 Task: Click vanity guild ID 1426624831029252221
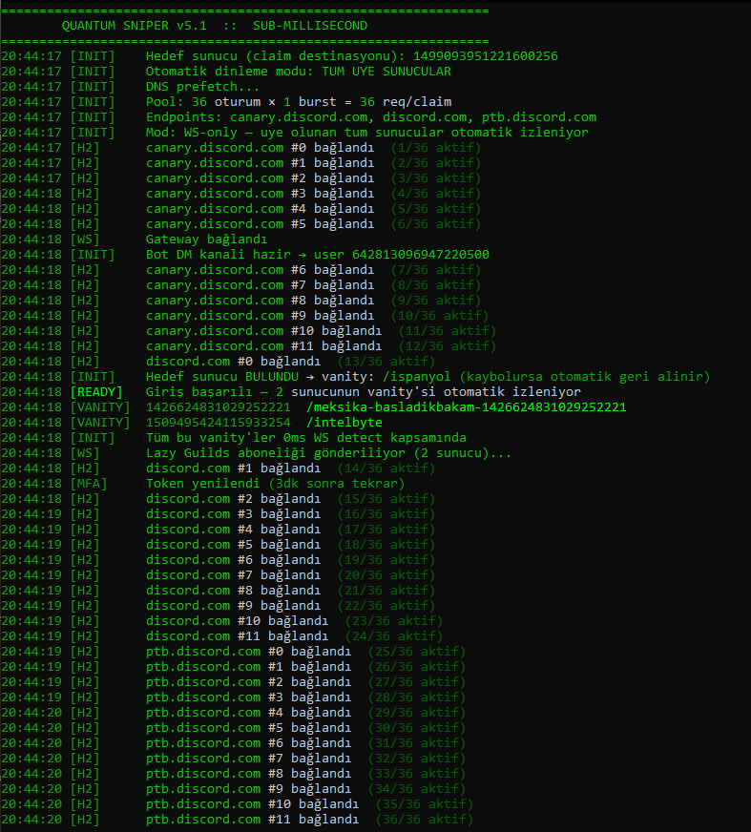(x=219, y=407)
